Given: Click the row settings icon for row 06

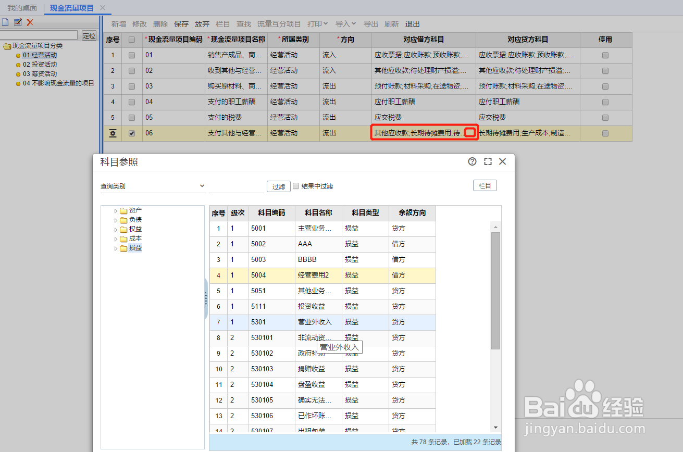Looking at the screenshot, I should (x=113, y=133).
